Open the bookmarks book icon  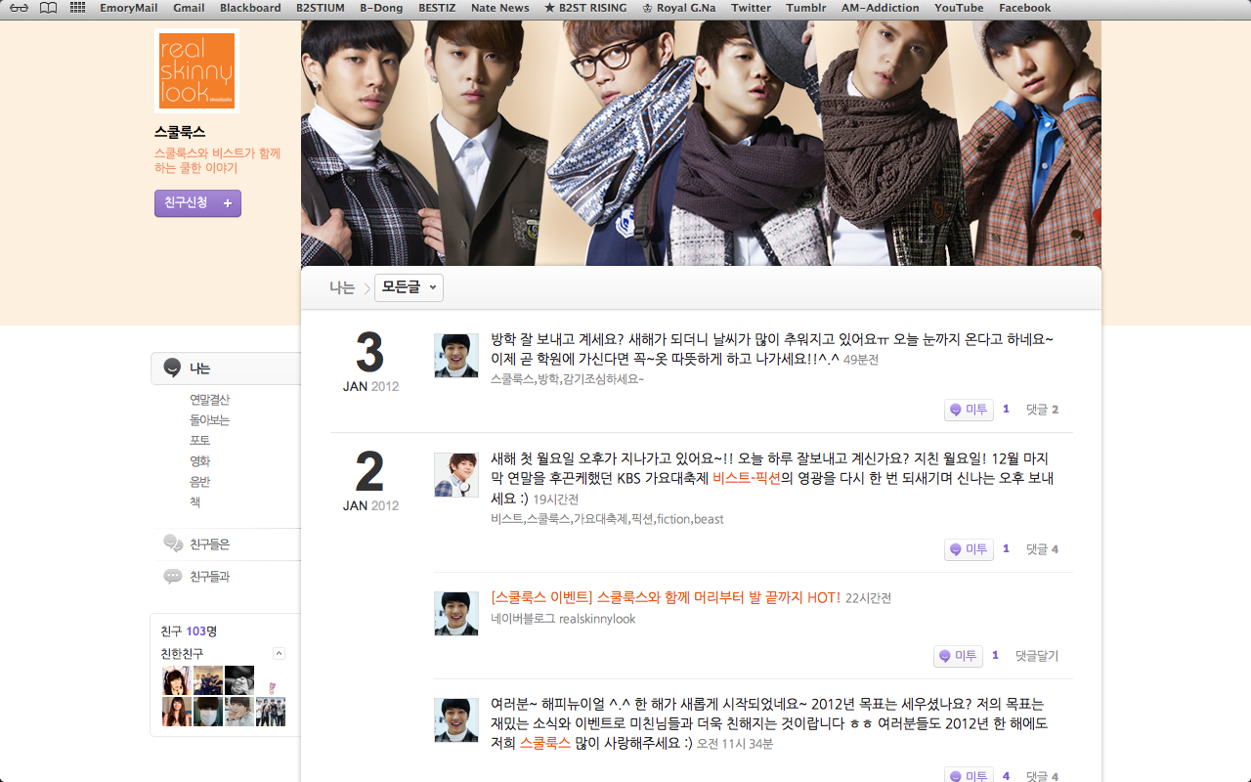click(x=48, y=8)
